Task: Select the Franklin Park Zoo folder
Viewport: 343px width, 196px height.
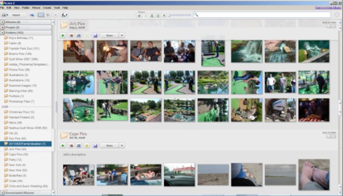Action: point(24,48)
